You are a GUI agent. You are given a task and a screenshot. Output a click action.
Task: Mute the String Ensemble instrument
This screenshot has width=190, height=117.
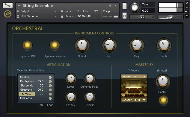tap(124, 16)
